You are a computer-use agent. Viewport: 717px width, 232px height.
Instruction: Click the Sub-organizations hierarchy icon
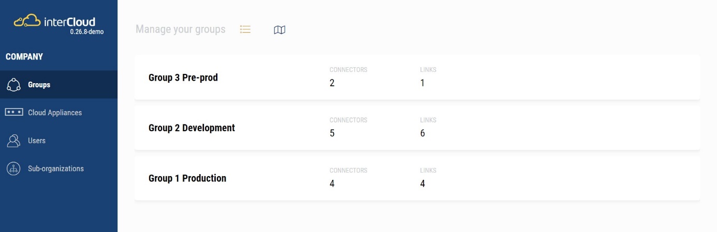coord(13,168)
